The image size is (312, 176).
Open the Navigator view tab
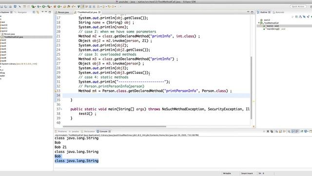click(x=20, y=12)
